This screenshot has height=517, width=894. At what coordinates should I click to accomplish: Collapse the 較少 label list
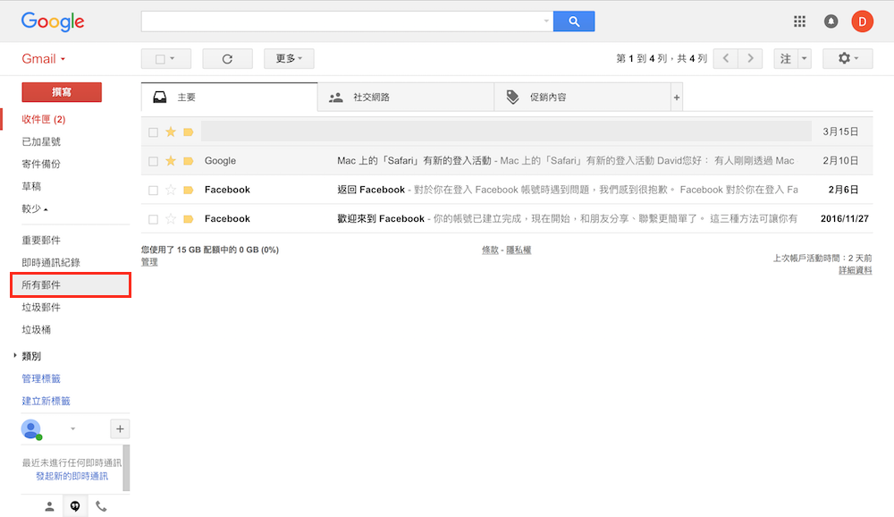click(x=35, y=208)
